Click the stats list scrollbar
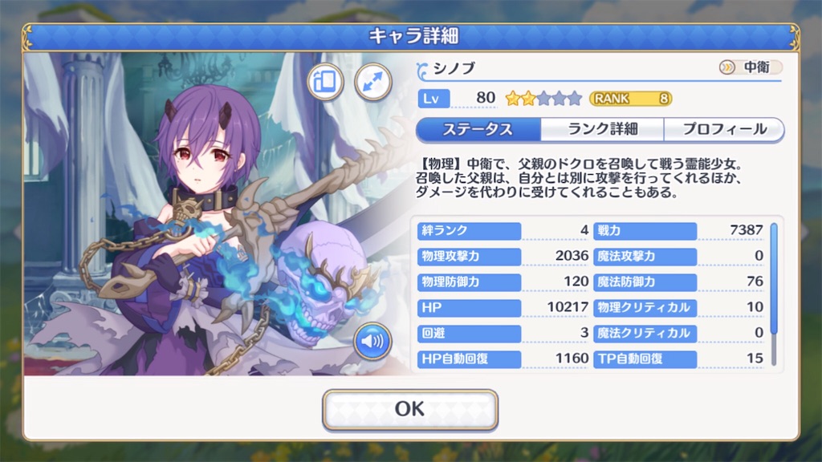Screen dimensions: 822x462 pos(774,294)
